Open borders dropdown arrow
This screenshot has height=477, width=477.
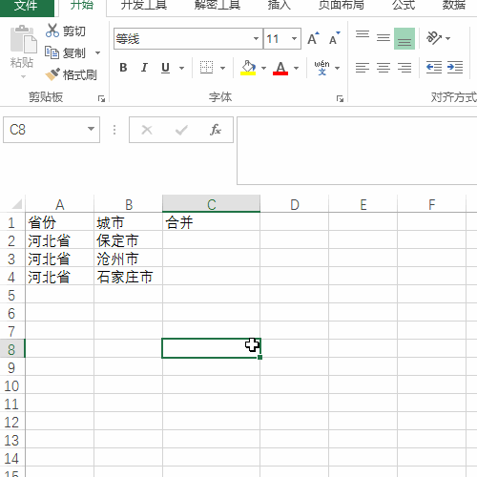222,68
